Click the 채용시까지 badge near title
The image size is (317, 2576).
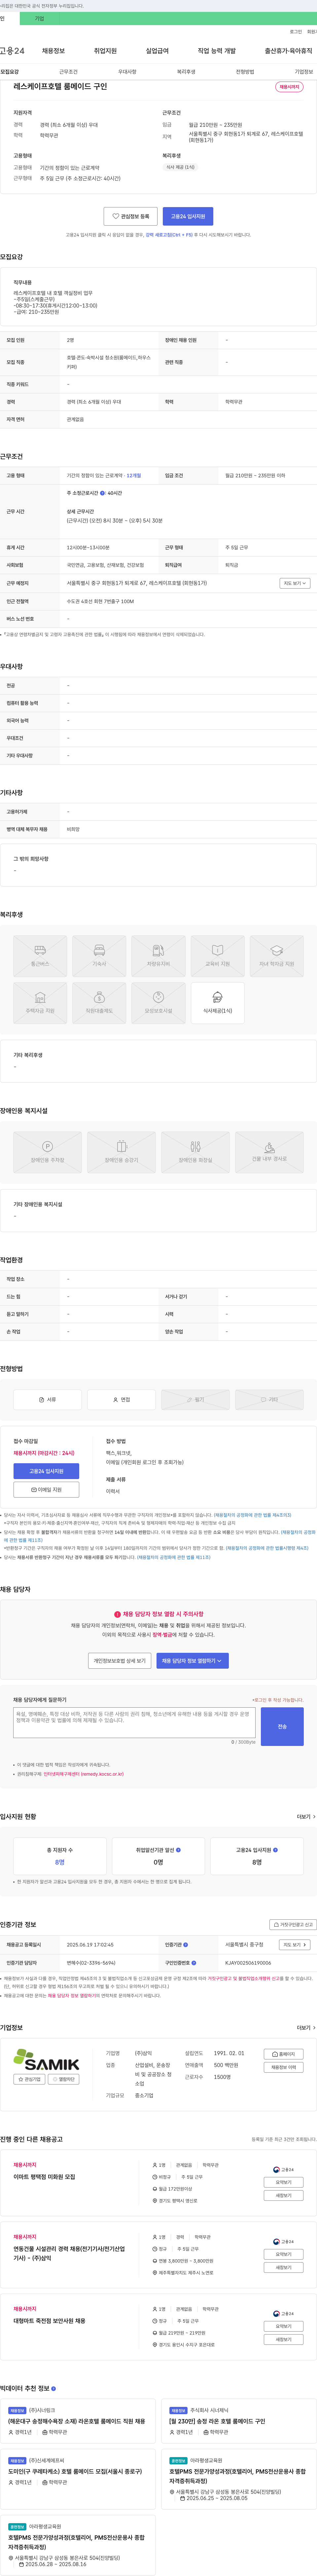[289, 87]
